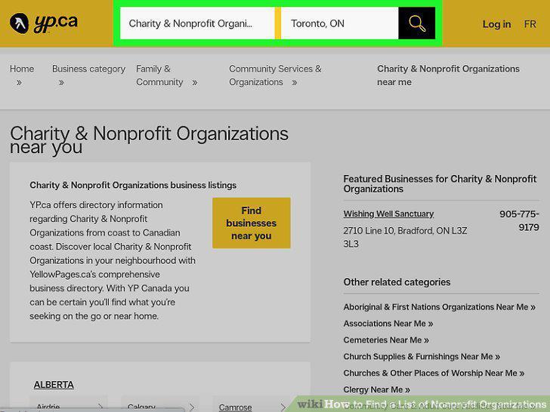Click phone number 905-775-9179

click(519, 220)
